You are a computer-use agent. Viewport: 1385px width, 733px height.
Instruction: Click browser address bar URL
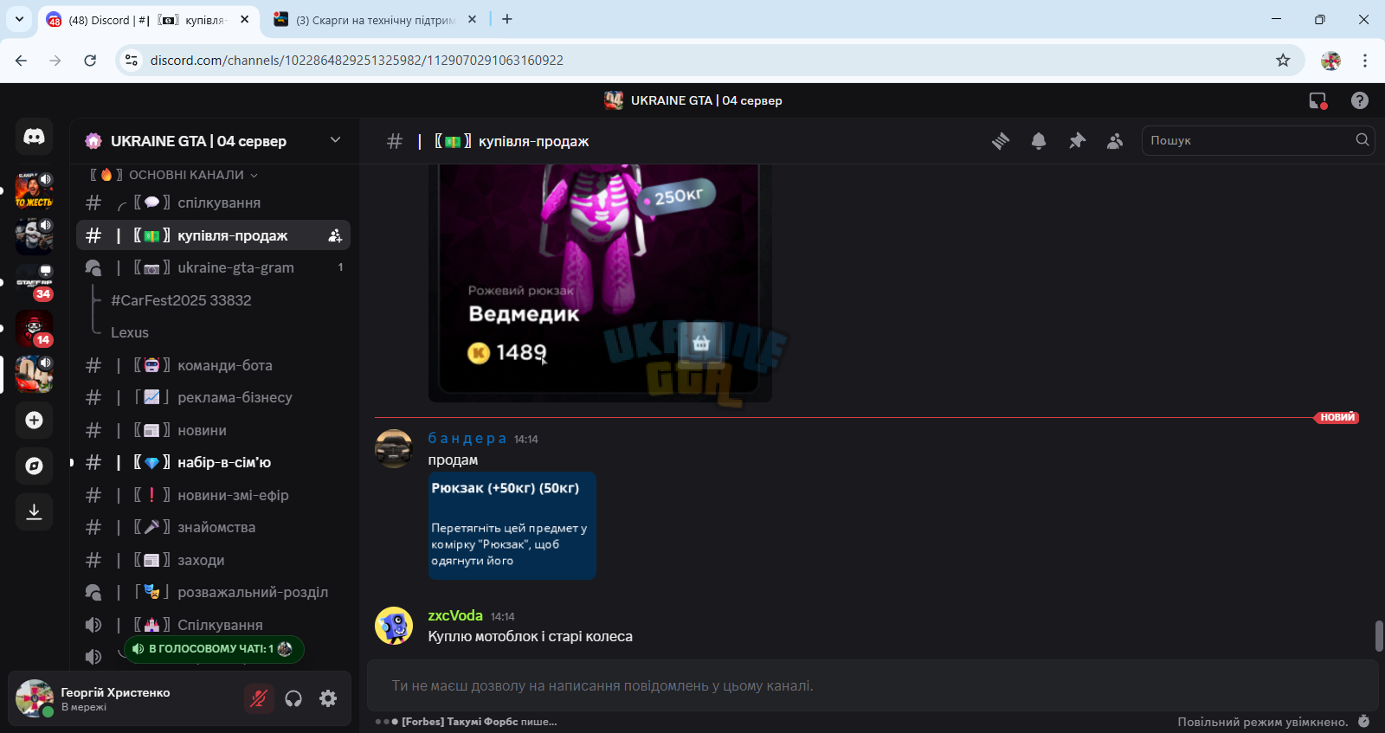click(x=357, y=60)
